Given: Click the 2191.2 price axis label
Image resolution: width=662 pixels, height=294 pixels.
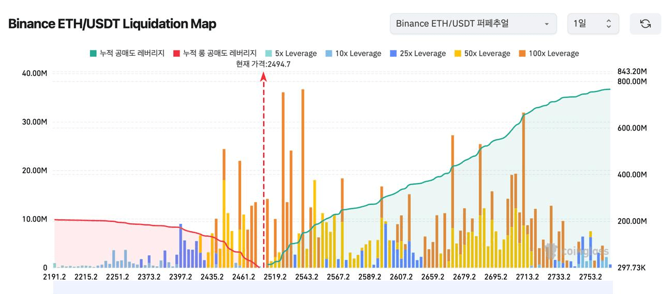Looking at the screenshot, I should pyautogui.click(x=54, y=277).
